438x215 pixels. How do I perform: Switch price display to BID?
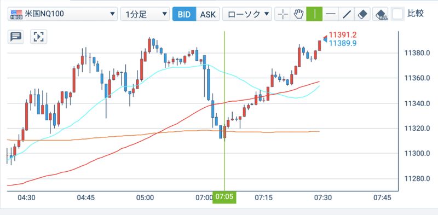pyautogui.click(x=185, y=14)
